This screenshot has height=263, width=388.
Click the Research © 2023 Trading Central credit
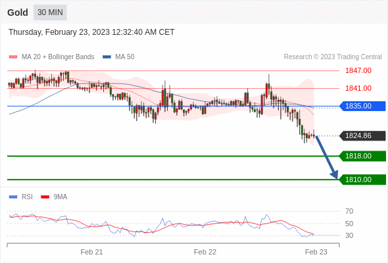coord(333,57)
